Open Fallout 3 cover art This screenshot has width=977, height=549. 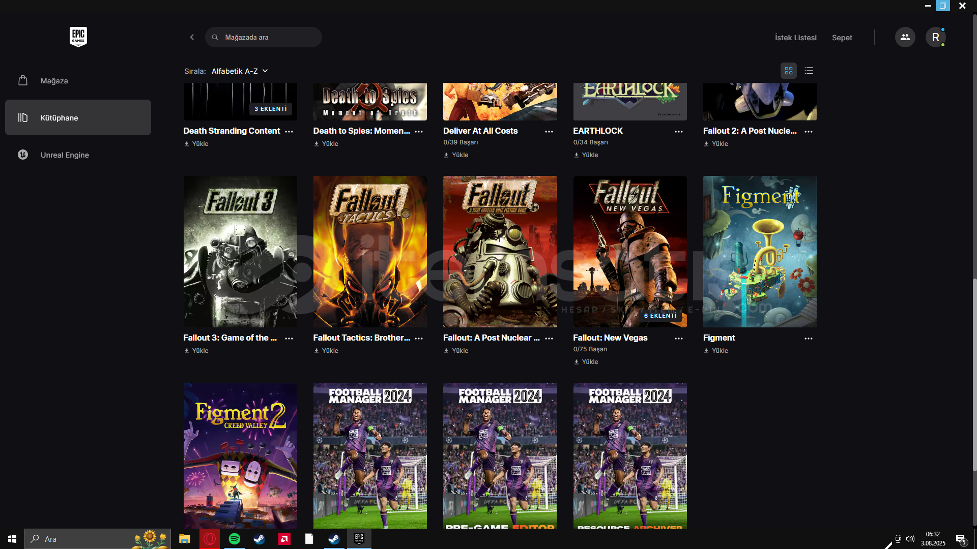240,252
